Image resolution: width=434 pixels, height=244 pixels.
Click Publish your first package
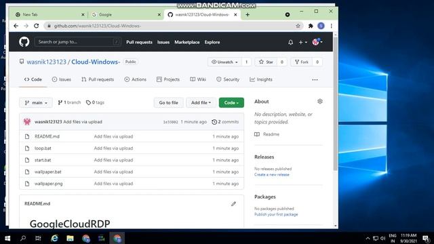276,214
